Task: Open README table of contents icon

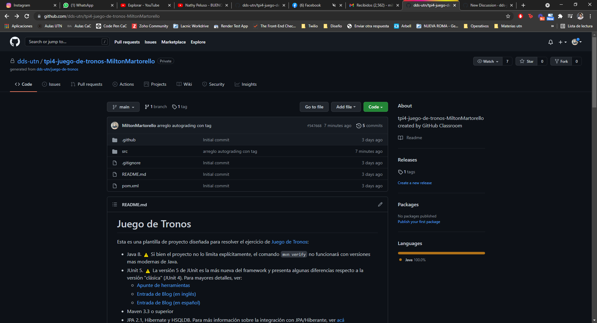Action: [x=115, y=204]
